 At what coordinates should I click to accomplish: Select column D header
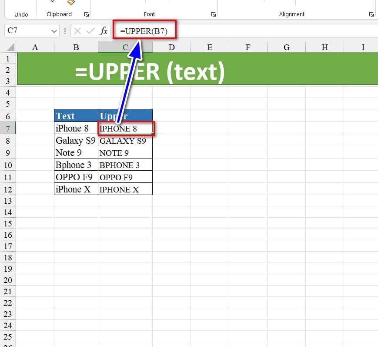pos(171,47)
